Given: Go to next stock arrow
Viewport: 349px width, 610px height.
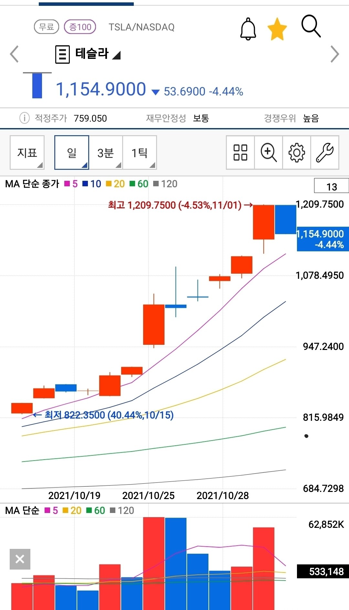Looking at the screenshot, I should (x=335, y=54).
